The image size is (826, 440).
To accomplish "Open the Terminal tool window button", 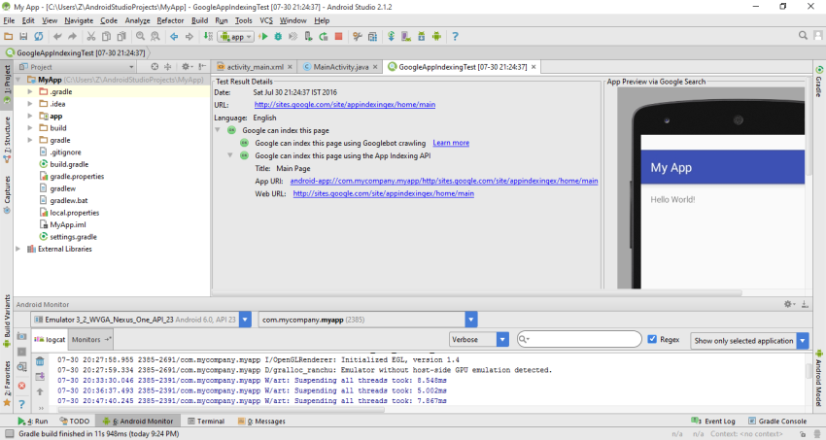I will (x=206, y=421).
